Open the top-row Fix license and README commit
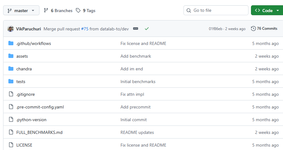 143,43
